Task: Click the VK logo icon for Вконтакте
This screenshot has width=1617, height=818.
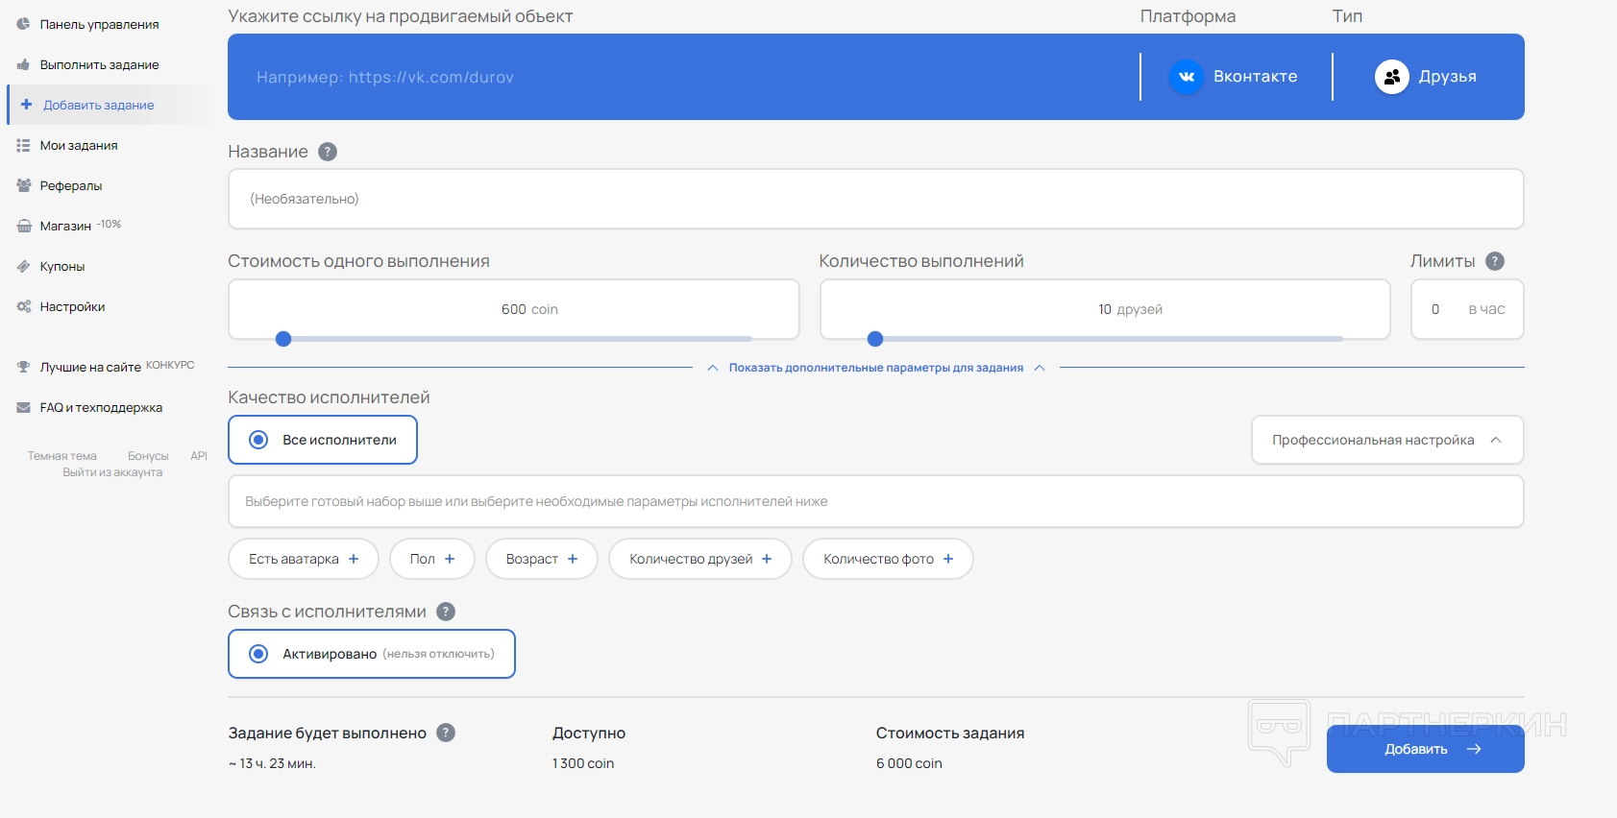Action: point(1187,77)
